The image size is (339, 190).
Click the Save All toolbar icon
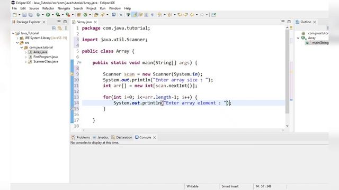pos(31,15)
